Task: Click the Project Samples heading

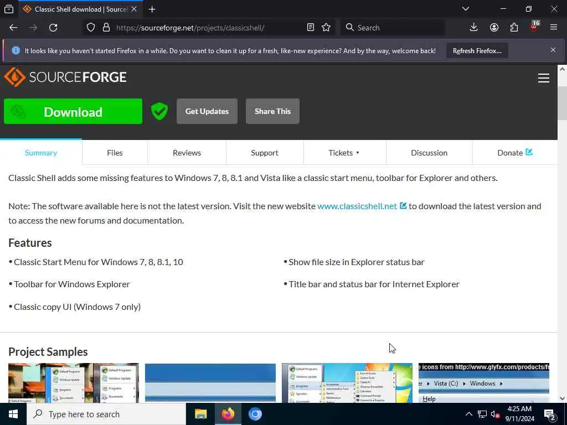Action: [x=48, y=351]
